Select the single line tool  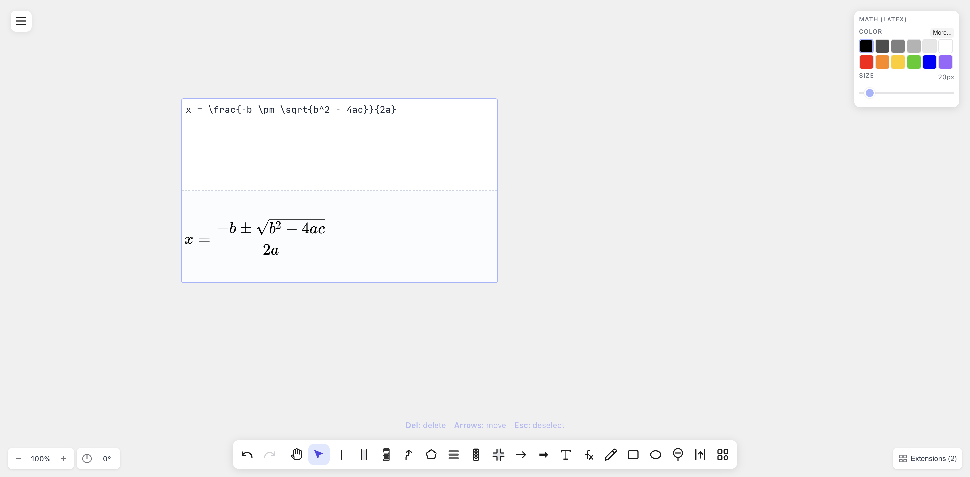pos(341,455)
